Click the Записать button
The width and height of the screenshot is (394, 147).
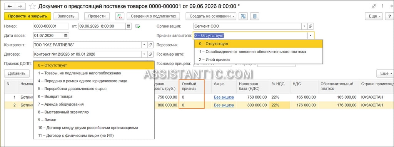[x=66, y=16]
